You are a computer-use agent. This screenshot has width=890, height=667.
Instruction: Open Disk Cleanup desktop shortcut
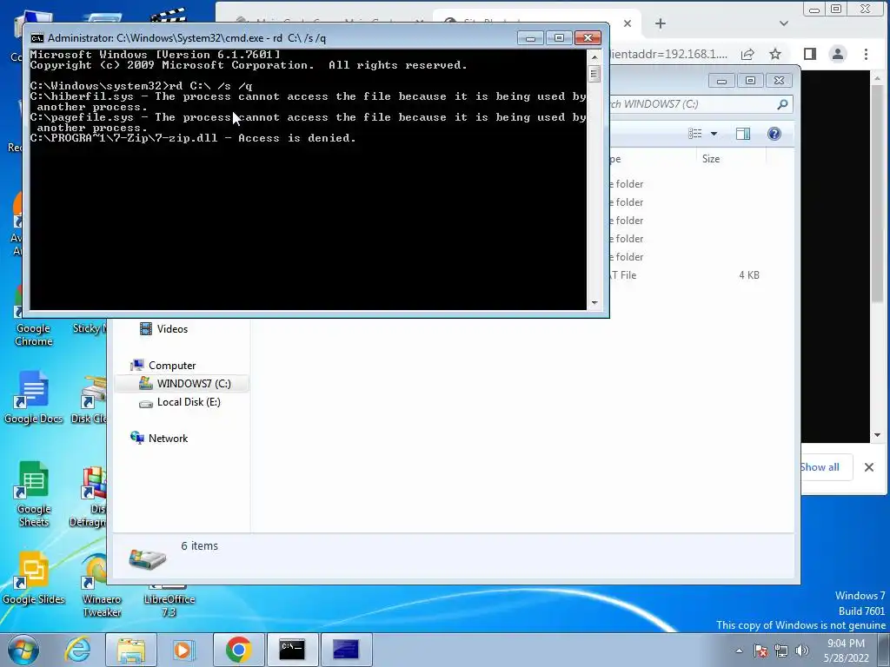[90, 400]
